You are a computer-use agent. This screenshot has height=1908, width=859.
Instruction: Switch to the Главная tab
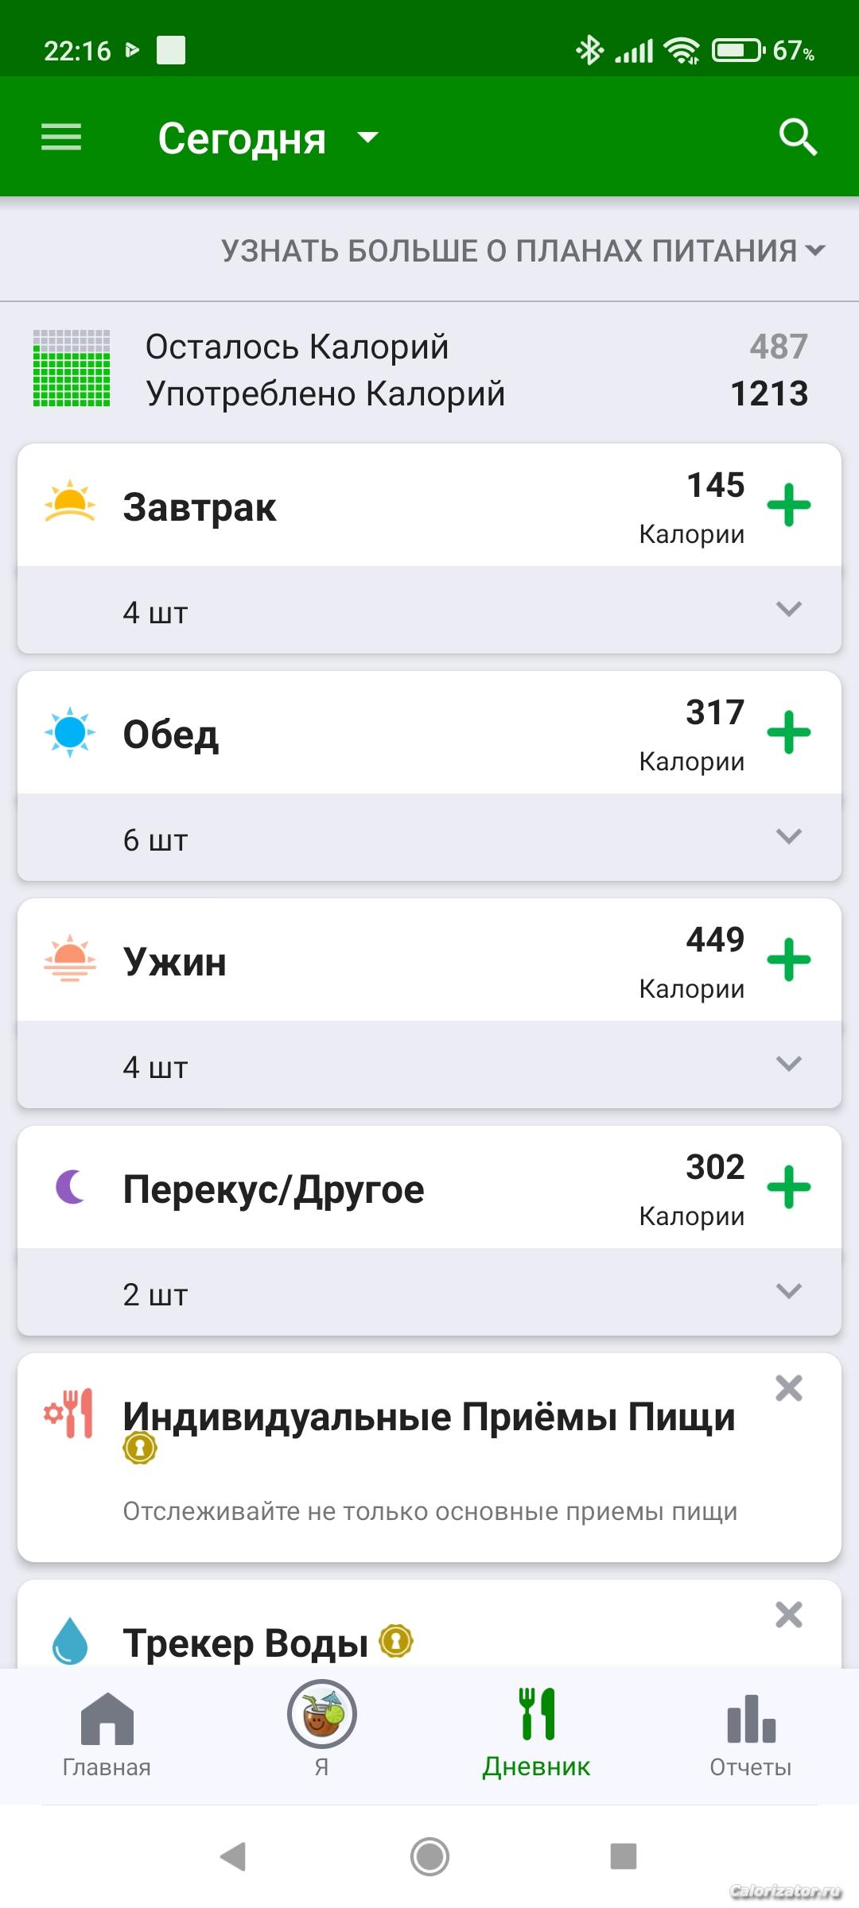(107, 1735)
